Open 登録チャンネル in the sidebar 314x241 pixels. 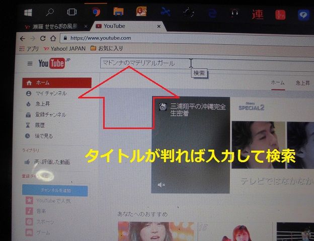point(46,114)
